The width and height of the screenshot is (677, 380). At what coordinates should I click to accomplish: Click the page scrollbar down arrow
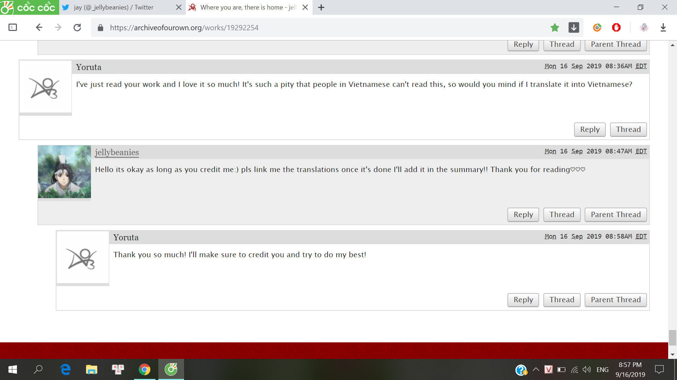click(672, 354)
